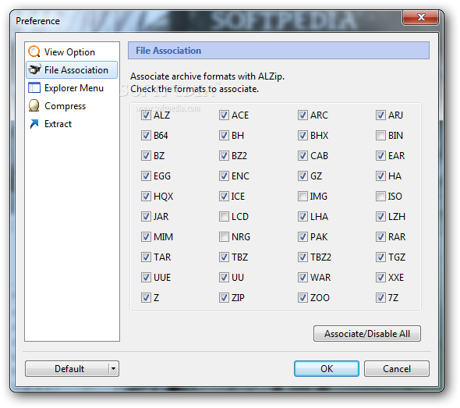Disable RAR file association
This screenshot has width=460, height=408.
click(380, 237)
